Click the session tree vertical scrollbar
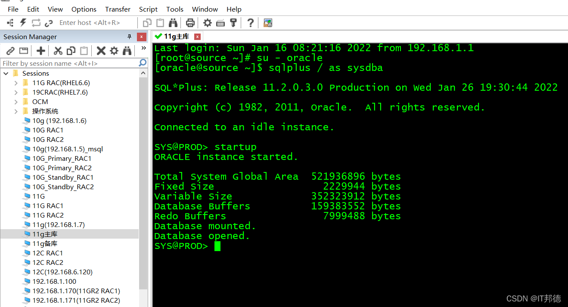The image size is (568, 307). pos(143,183)
